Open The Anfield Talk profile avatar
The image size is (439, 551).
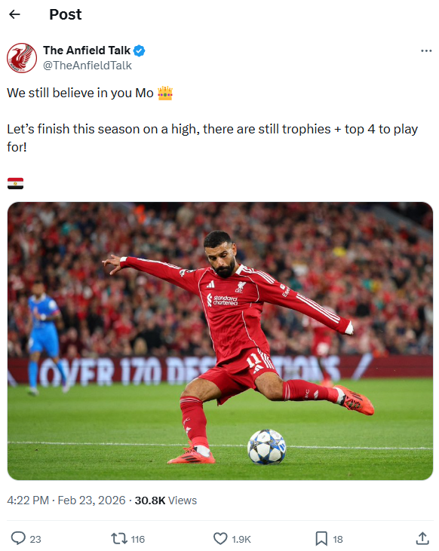coord(22,58)
